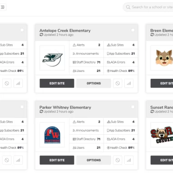Click refresh icon under Breen Elementary title
Viewport: 173px width, 173px height.
pos(152,35)
